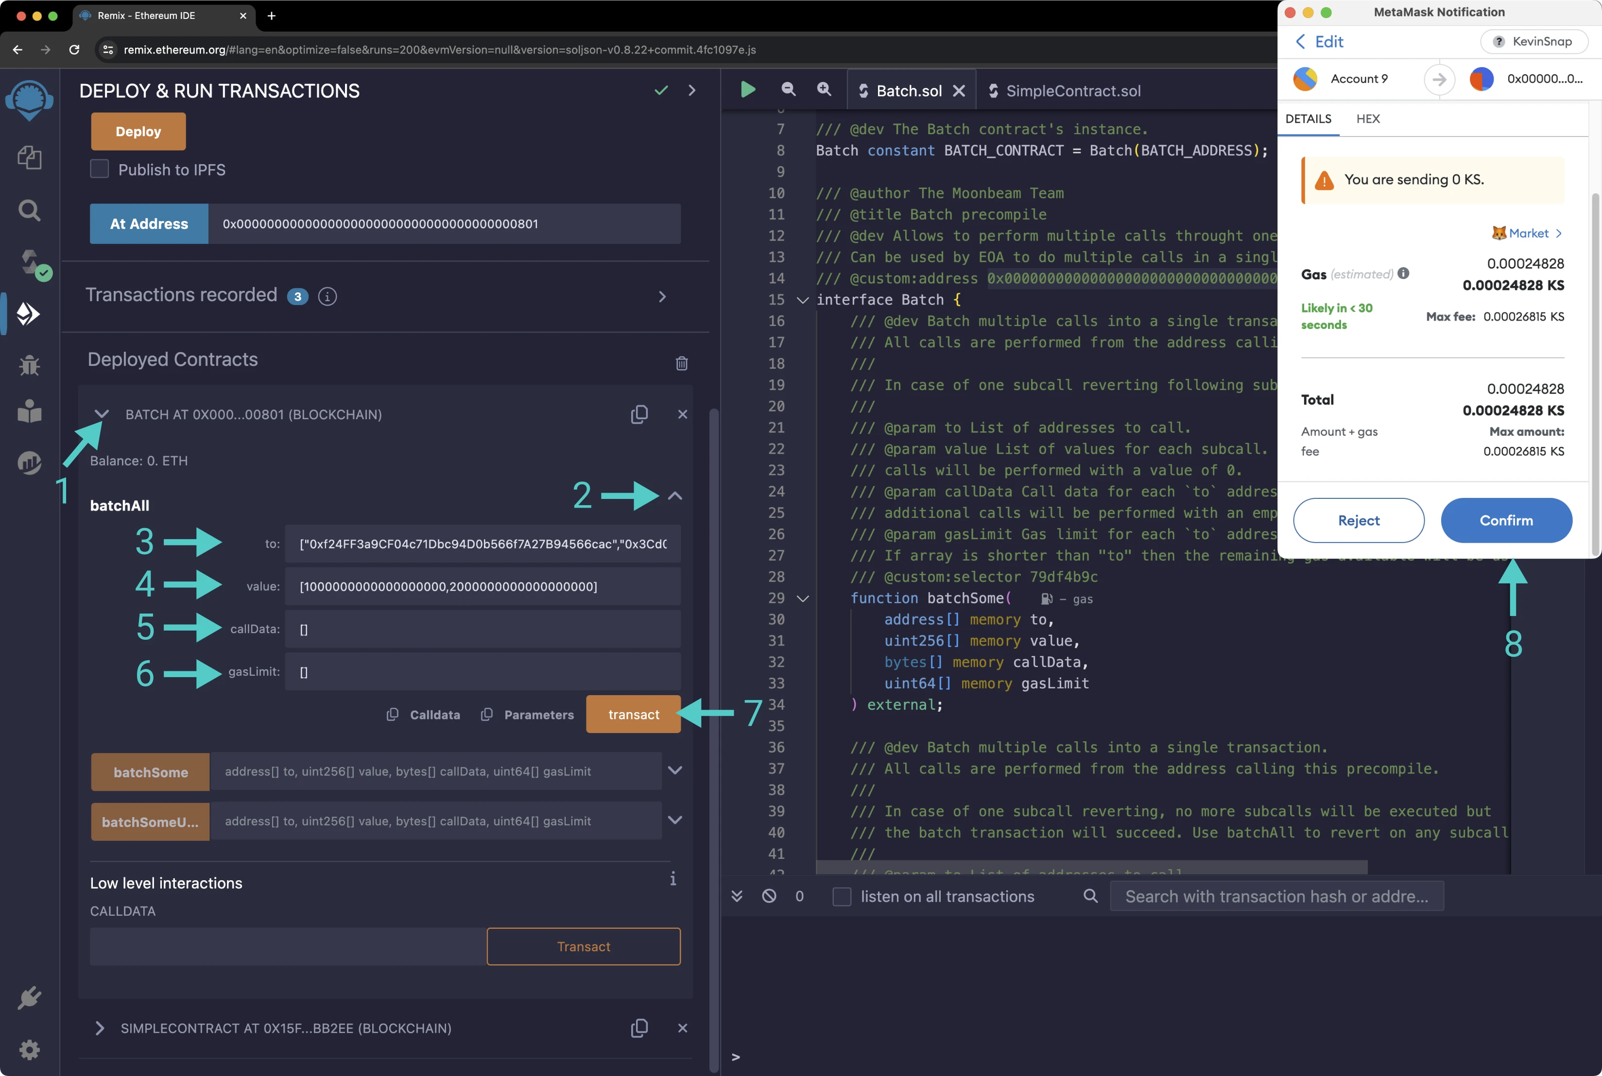Click orange transact button for batchAll

pos(634,715)
